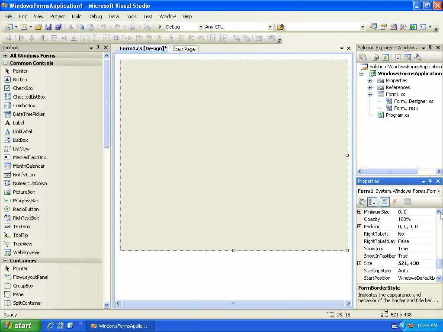Image resolution: width=443 pixels, height=332 pixels.
Task: Click View Class Diagram icon in Solution Explorer
Action: point(418,57)
